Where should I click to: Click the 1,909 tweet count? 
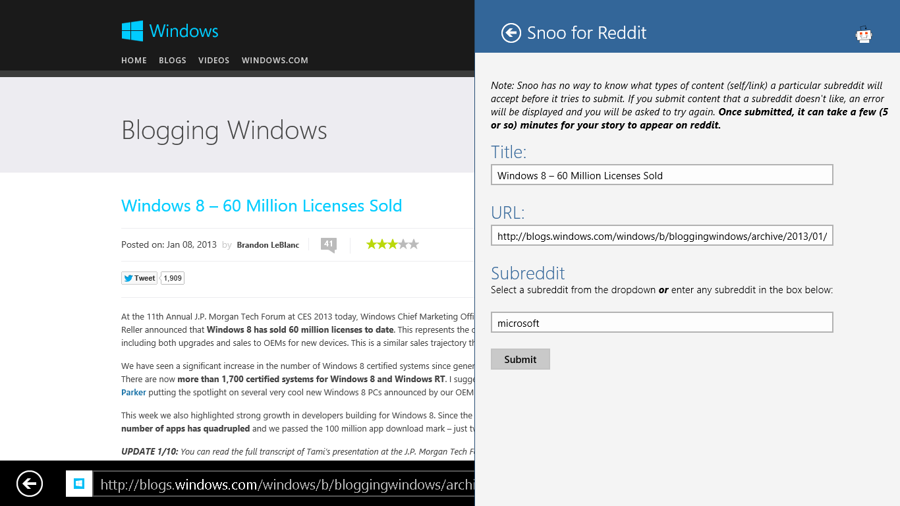tap(173, 278)
